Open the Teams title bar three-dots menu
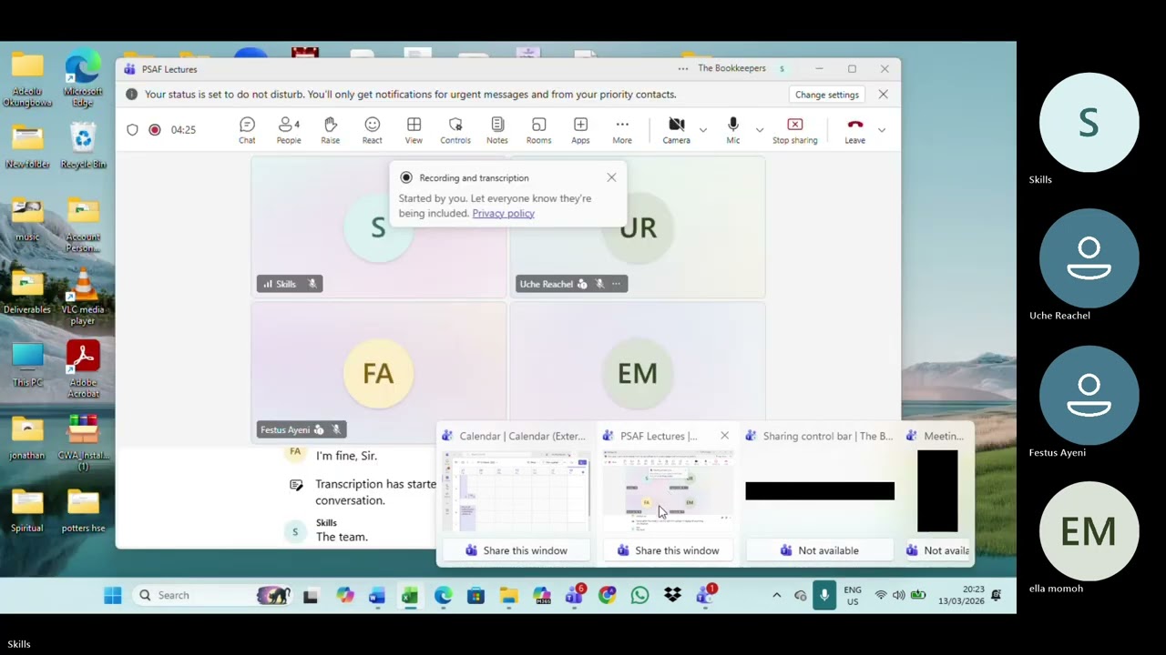Screen dimensions: 1166x655 point(683,69)
